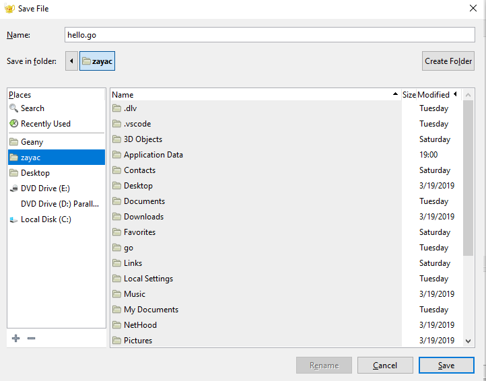The width and height of the screenshot is (486, 381).
Task: Click the Geany folder icon in Places
Action: (13, 141)
